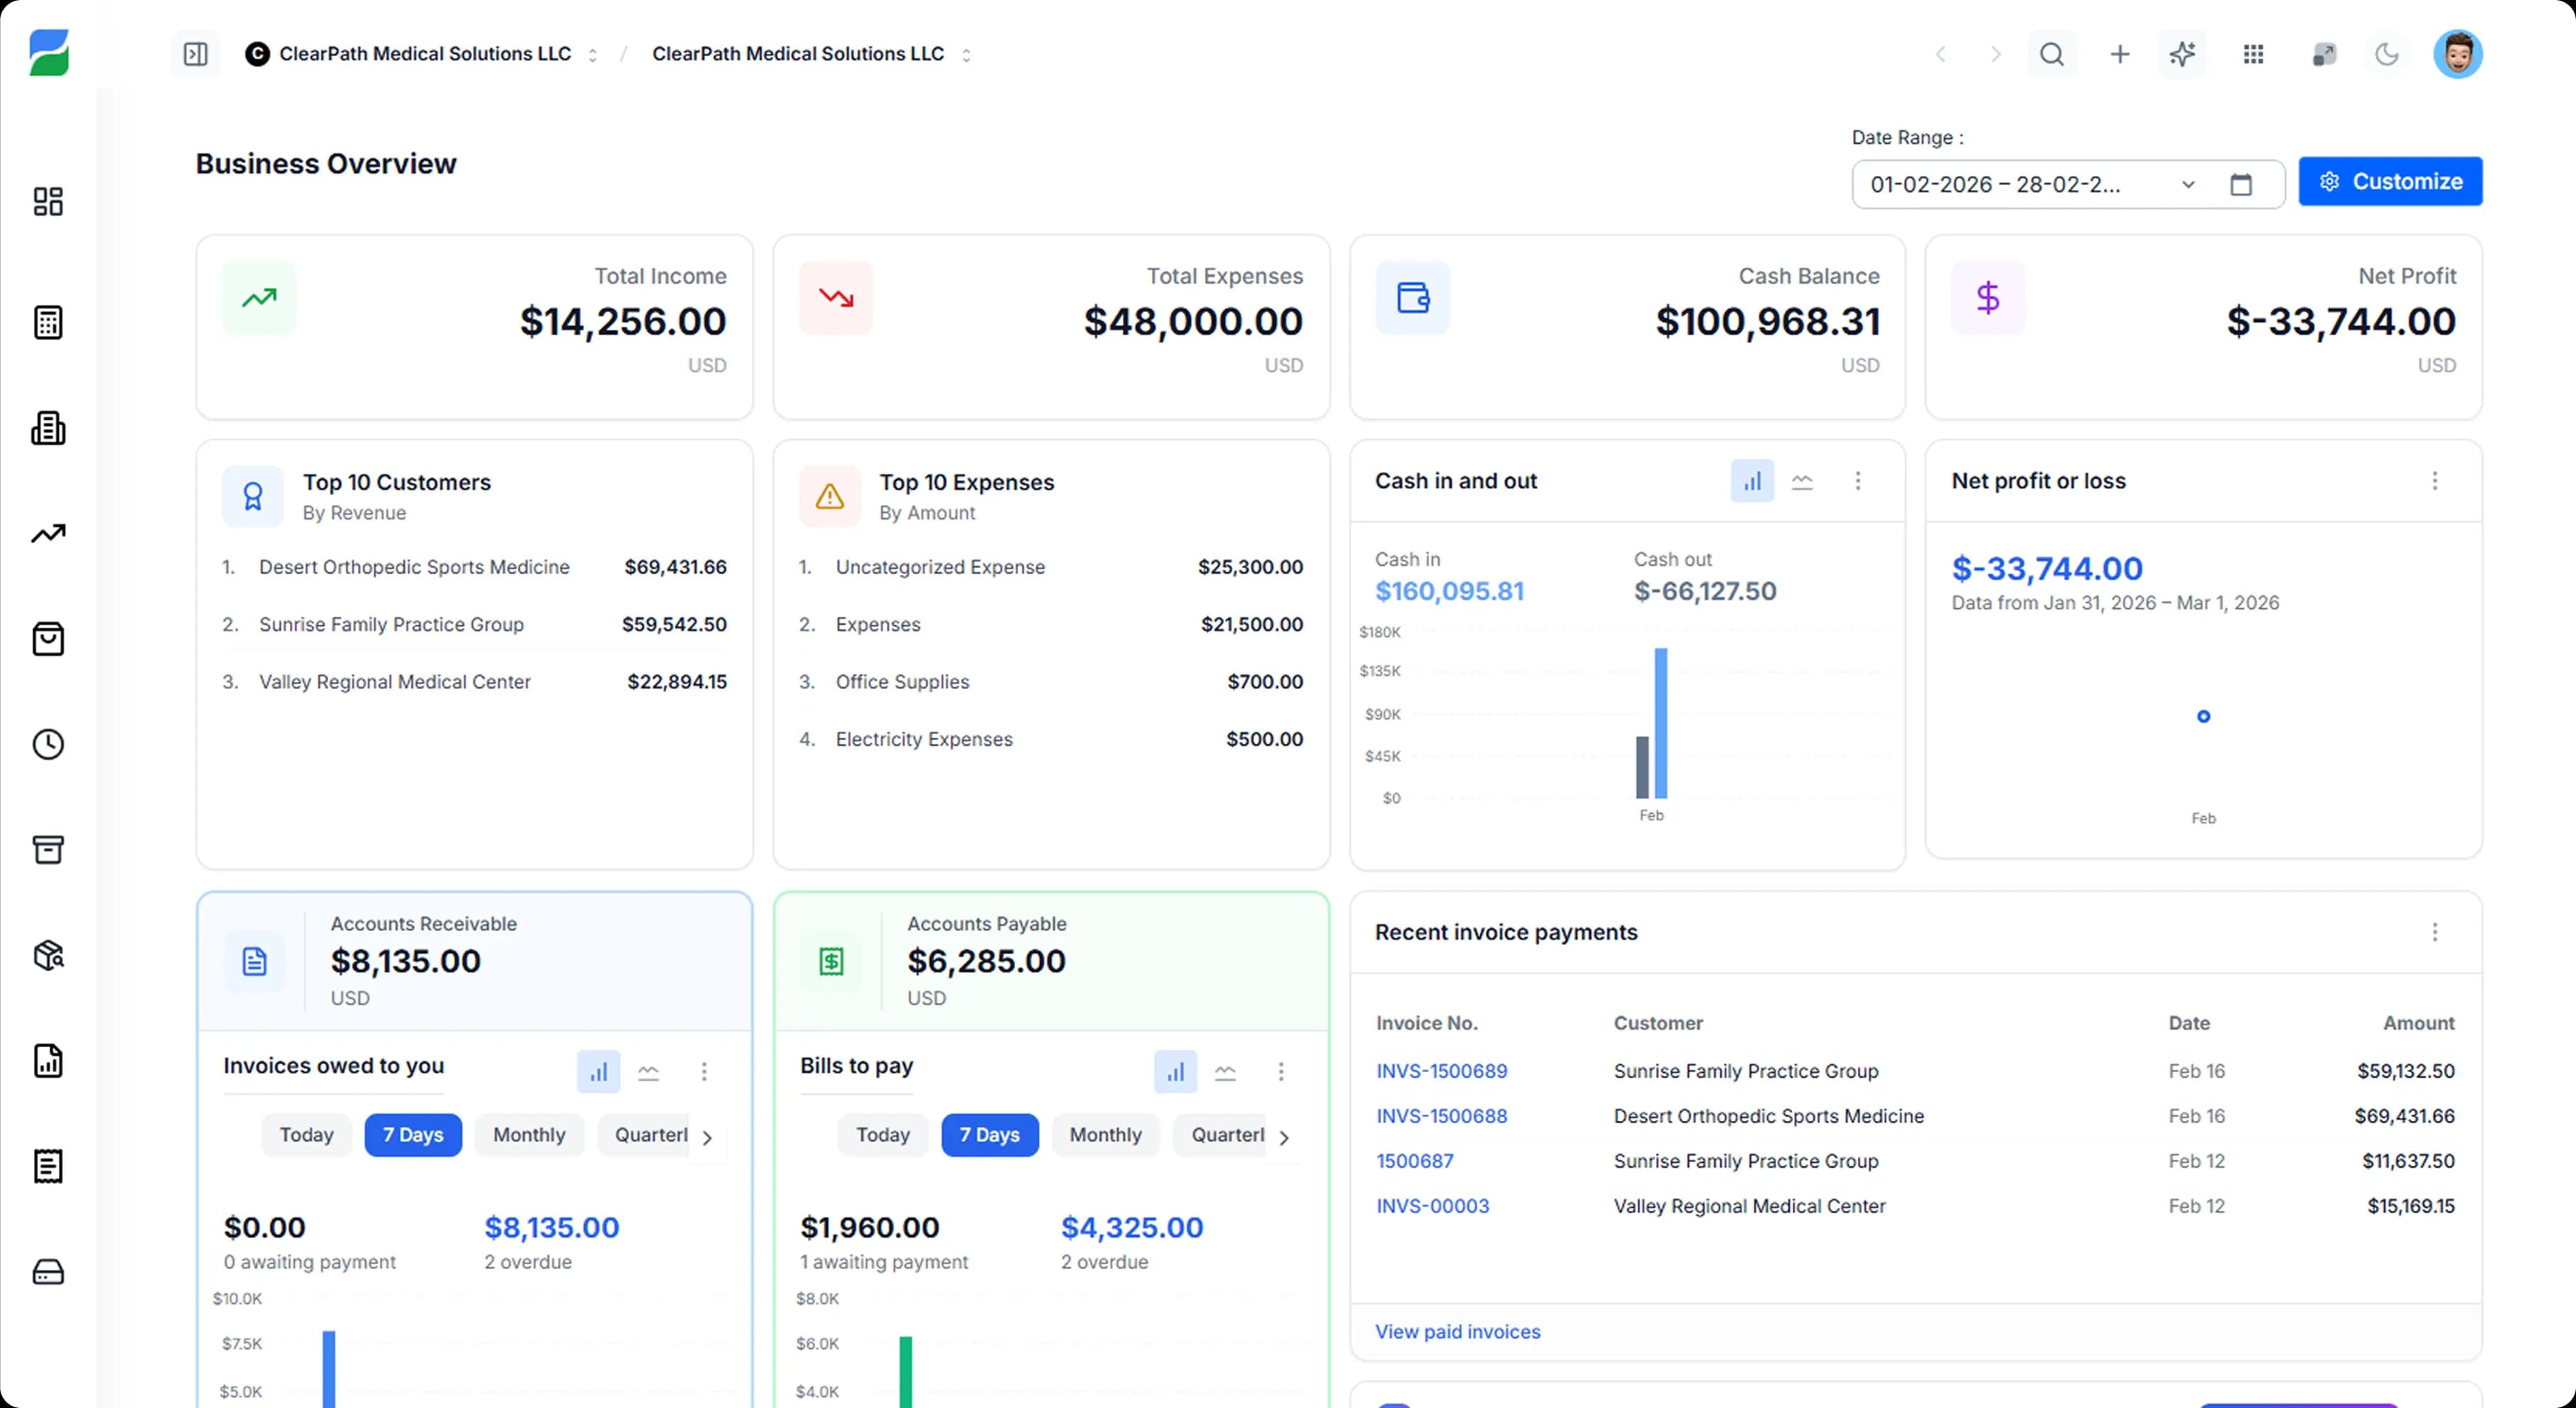Switch Bills to pay to Today view
Screen dimensions: 2576x1408
tap(882, 1135)
